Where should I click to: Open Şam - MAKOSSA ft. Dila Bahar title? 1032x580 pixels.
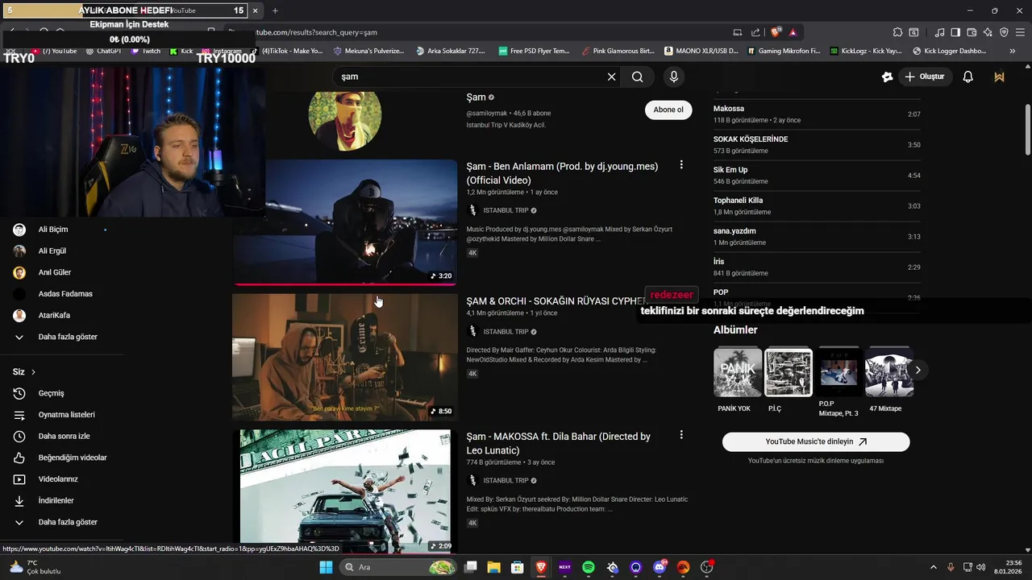coord(559,443)
